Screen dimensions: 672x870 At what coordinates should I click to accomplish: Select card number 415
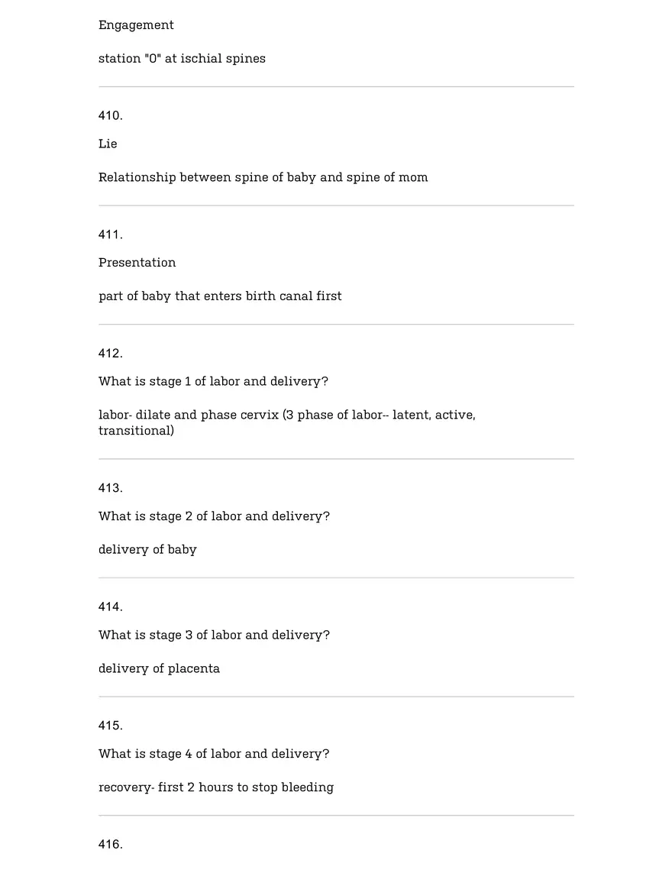point(110,726)
